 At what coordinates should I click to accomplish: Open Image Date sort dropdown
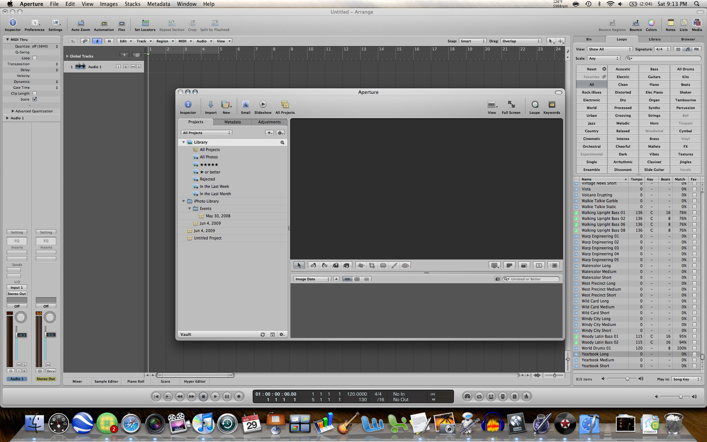(x=312, y=279)
